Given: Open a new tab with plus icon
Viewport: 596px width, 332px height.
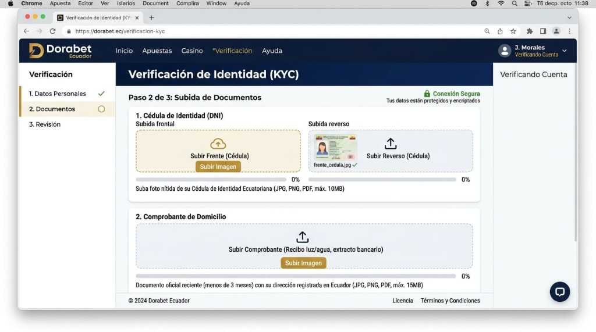Looking at the screenshot, I should click(x=152, y=17).
